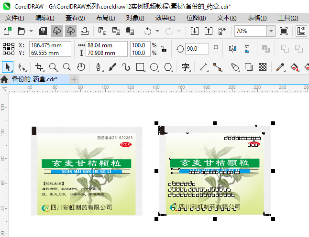Select the Pen tool

(99, 67)
